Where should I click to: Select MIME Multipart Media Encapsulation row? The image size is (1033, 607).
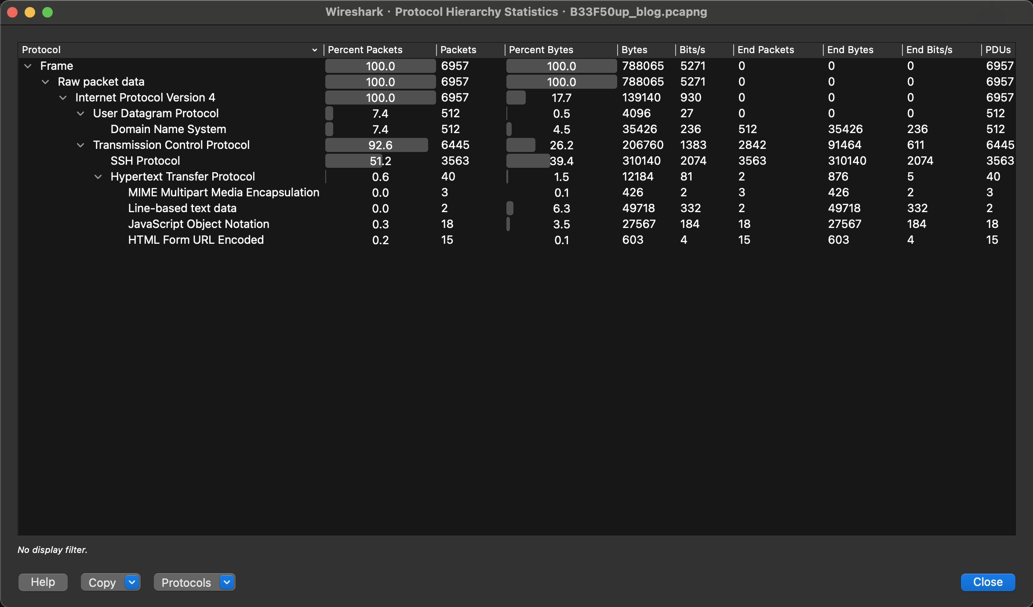tap(223, 192)
